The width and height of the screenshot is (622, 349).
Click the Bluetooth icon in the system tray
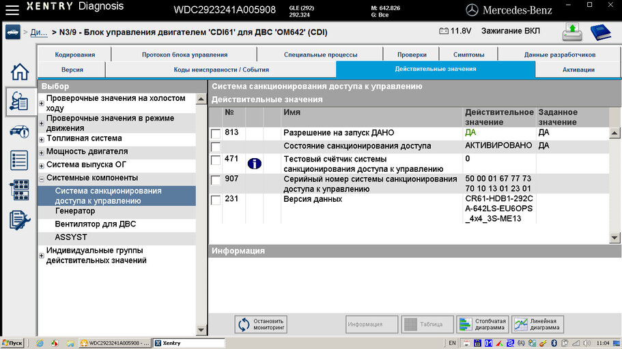tap(554, 343)
